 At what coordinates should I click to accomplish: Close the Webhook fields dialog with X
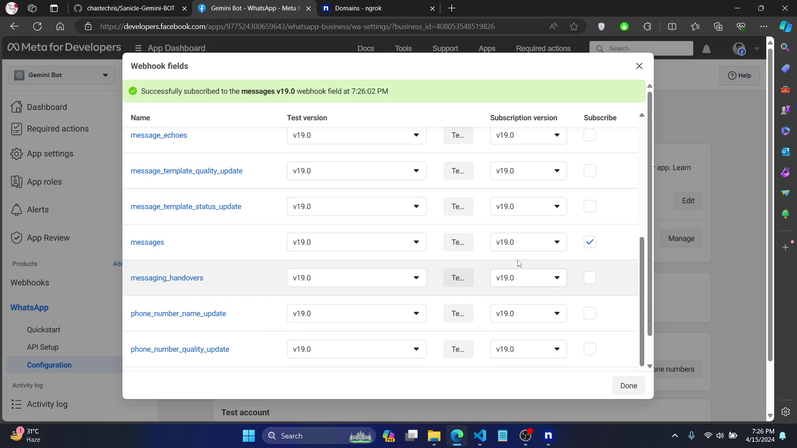coord(639,66)
